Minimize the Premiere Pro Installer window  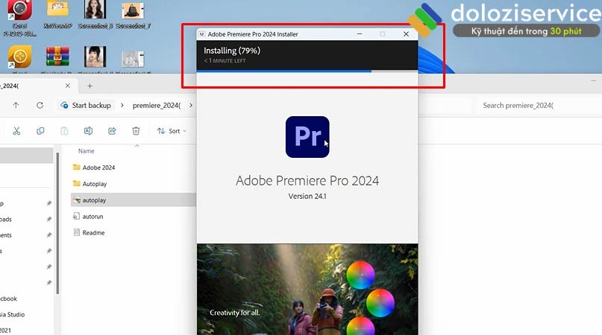coord(360,33)
